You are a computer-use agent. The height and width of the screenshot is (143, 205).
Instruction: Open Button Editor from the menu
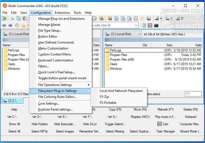pos(60,36)
